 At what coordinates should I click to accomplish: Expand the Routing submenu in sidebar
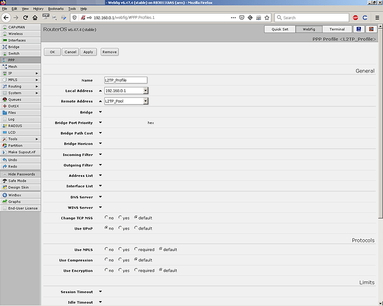(x=20, y=86)
